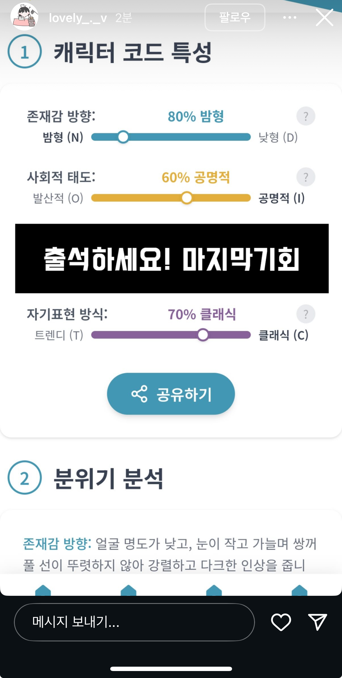Tap the numbered circle 1 section badge

(25, 52)
